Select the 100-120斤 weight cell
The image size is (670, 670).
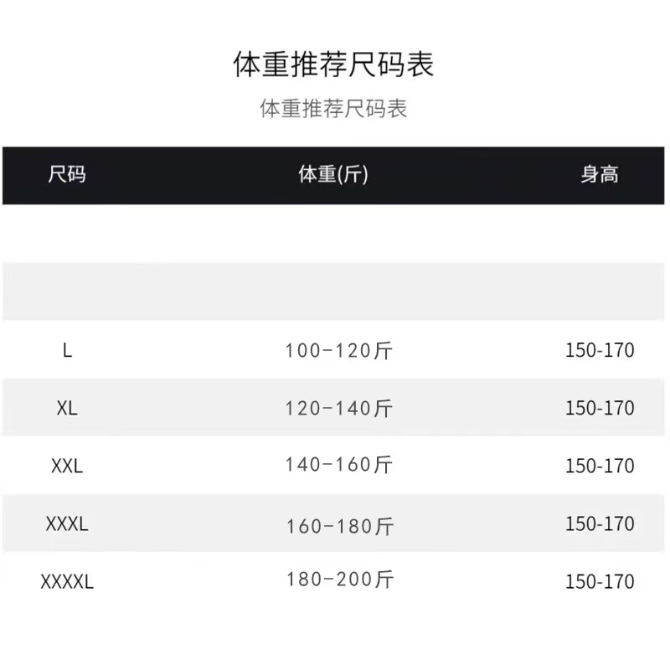(339, 350)
